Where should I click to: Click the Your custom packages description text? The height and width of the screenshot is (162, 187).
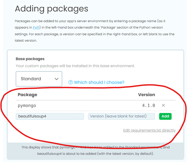75,66
